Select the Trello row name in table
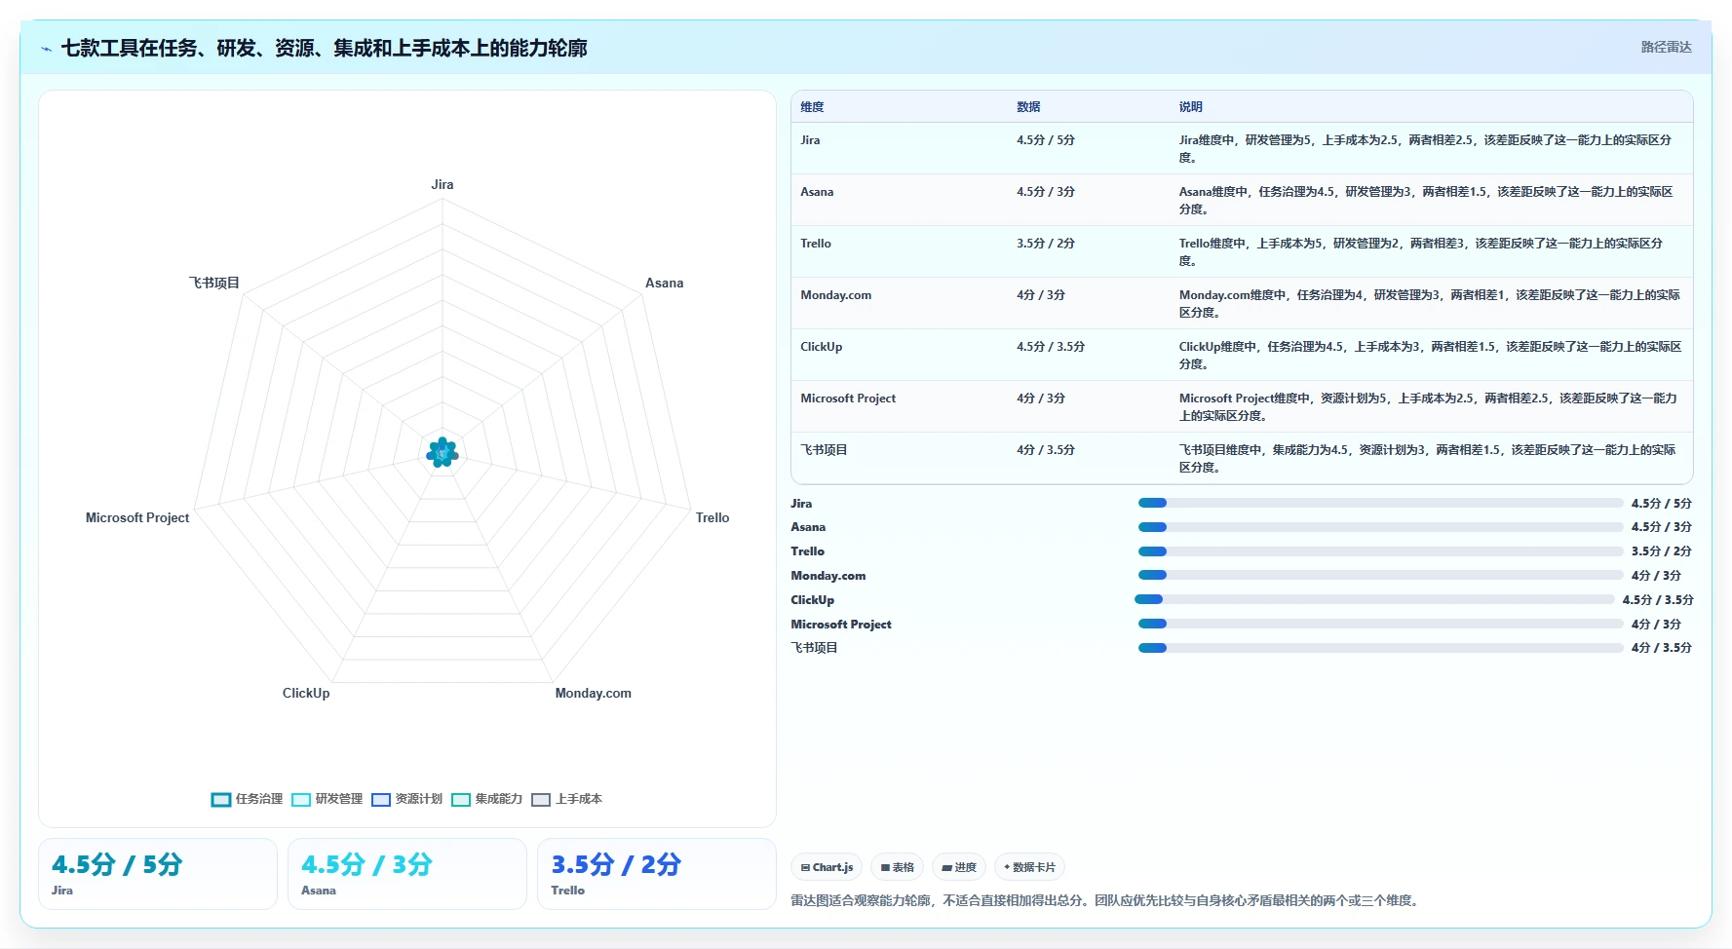This screenshot has width=1732, height=949. [816, 244]
